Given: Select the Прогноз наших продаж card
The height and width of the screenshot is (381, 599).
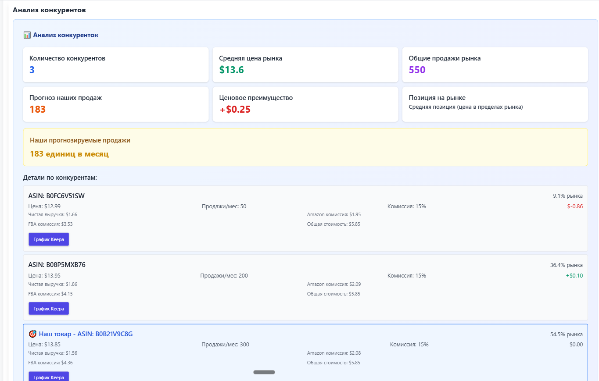Looking at the screenshot, I should [x=116, y=104].
